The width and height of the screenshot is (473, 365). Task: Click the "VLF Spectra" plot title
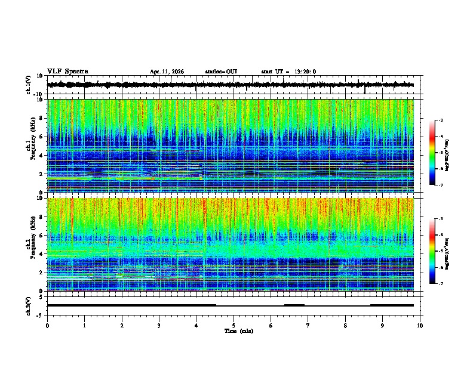[x=67, y=72]
